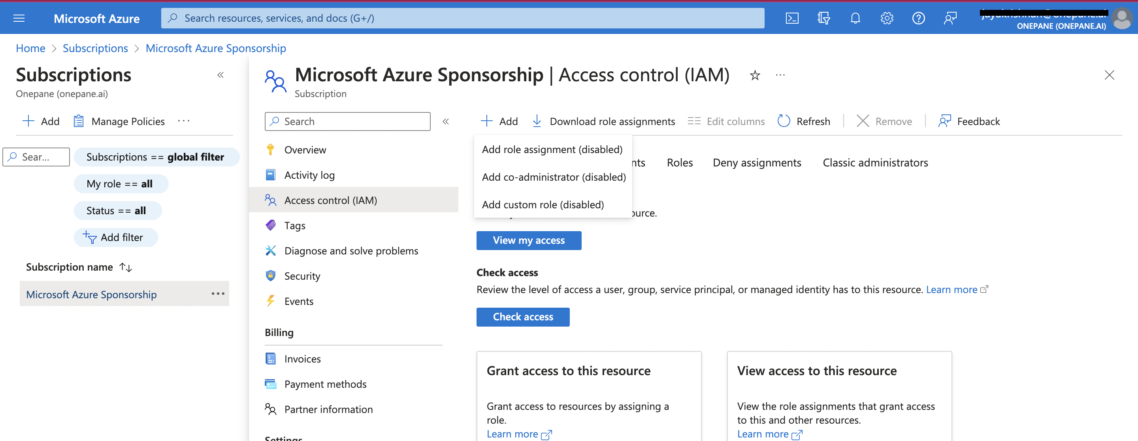Screen dimensions: 1138x441
Task: Click the Grant access to this resource card
Action: point(588,396)
